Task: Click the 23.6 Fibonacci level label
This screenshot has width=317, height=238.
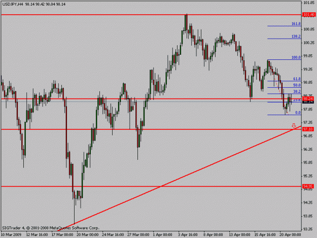Action: coord(297,100)
